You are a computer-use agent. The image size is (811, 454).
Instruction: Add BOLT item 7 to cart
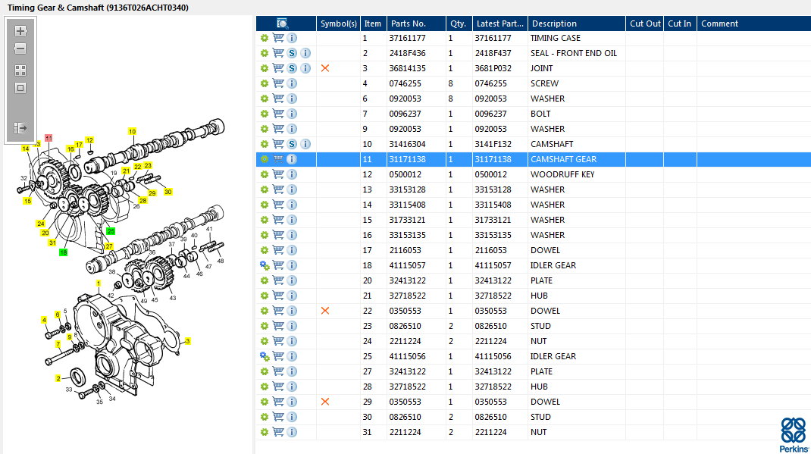[278, 114]
